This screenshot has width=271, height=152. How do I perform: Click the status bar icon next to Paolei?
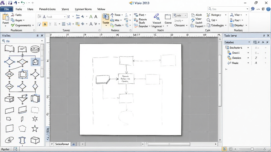pos(15,149)
